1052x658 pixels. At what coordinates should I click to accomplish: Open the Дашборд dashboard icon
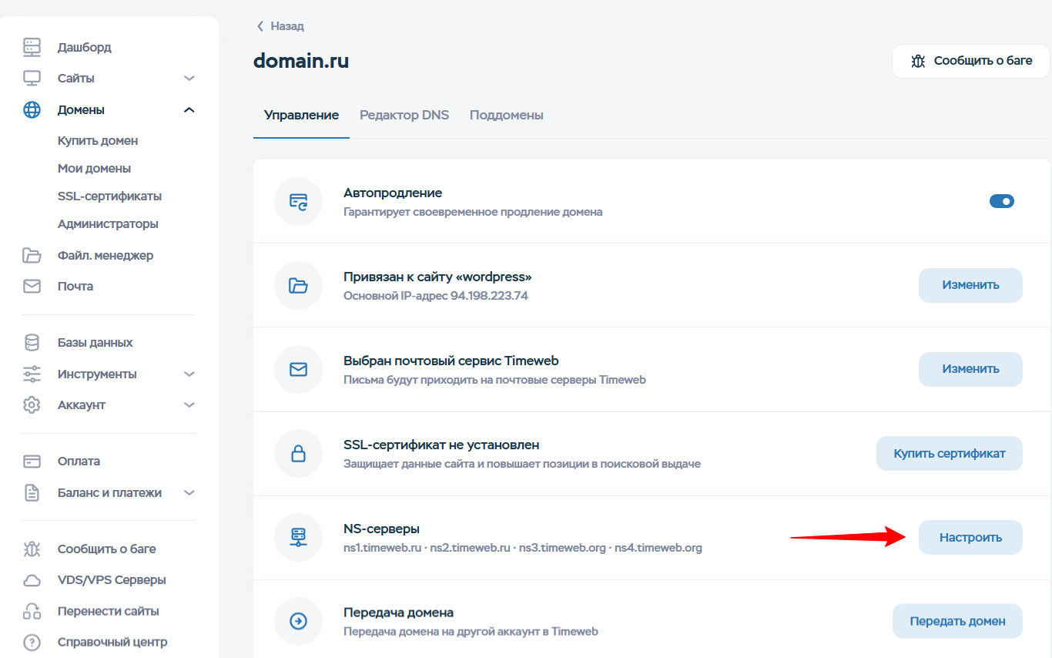pyautogui.click(x=32, y=47)
